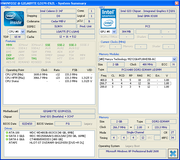Close the System Summary window

point(176,3)
